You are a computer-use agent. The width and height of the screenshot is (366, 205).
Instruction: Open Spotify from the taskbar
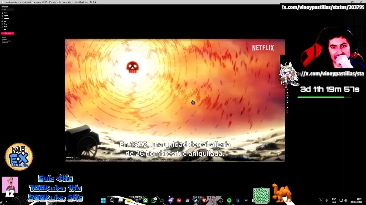click(x=229, y=200)
